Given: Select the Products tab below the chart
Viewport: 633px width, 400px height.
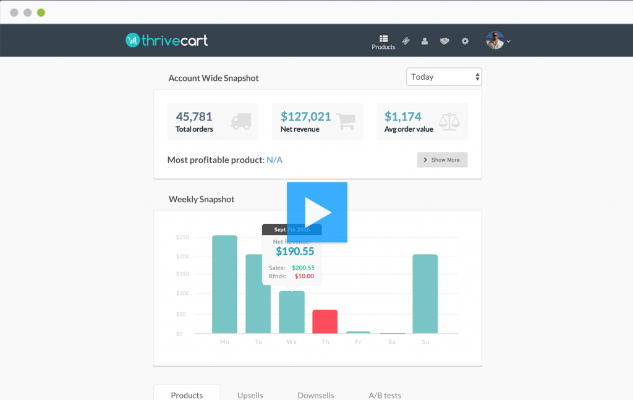Looking at the screenshot, I should [187, 394].
